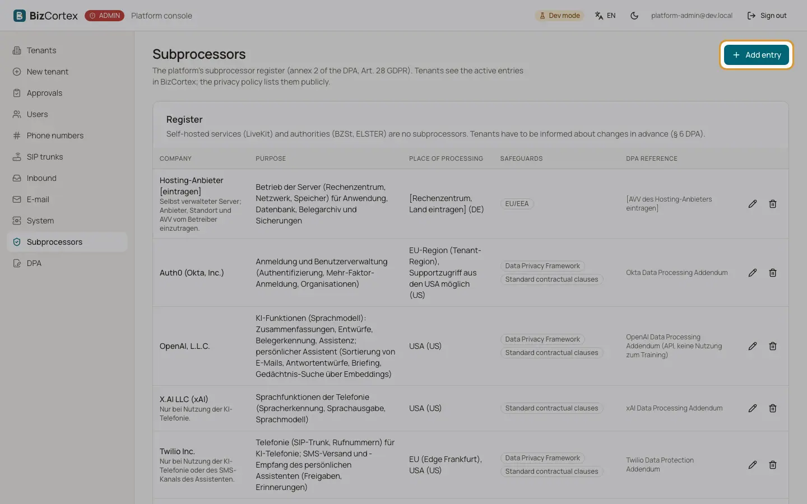Image resolution: width=807 pixels, height=504 pixels.
Task: Edit the X.AI LLC entry
Action: (x=753, y=408)
